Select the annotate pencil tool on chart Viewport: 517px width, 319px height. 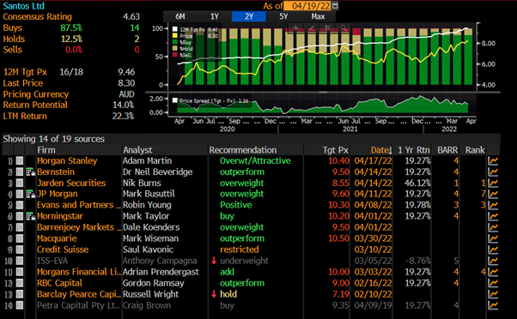(x=312, y=28)
